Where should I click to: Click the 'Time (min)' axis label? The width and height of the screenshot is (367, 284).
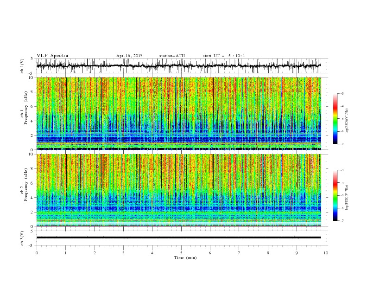click(x=185, y=258)
